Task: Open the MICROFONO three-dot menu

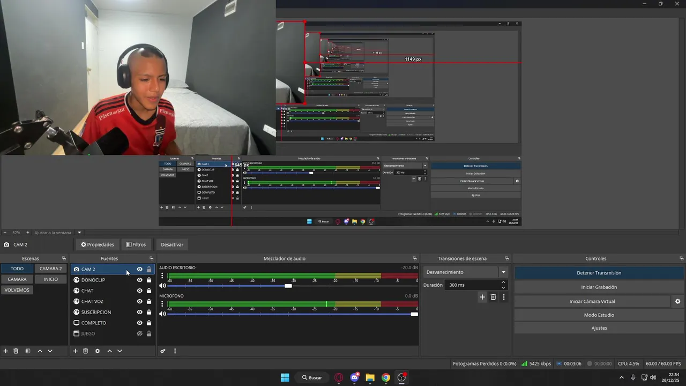Action: (x=162, y=304)
